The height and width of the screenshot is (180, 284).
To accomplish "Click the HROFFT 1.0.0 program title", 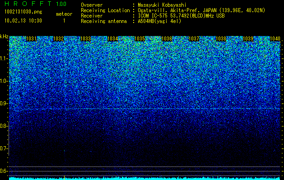I will click(x=36, y=4).
